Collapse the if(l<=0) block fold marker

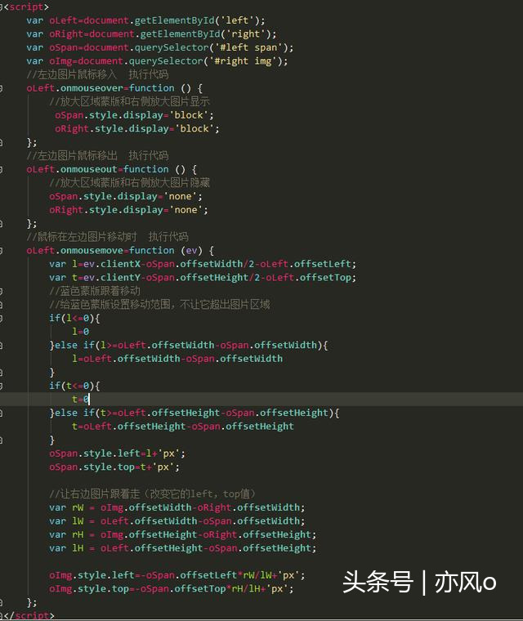point(1,319)
